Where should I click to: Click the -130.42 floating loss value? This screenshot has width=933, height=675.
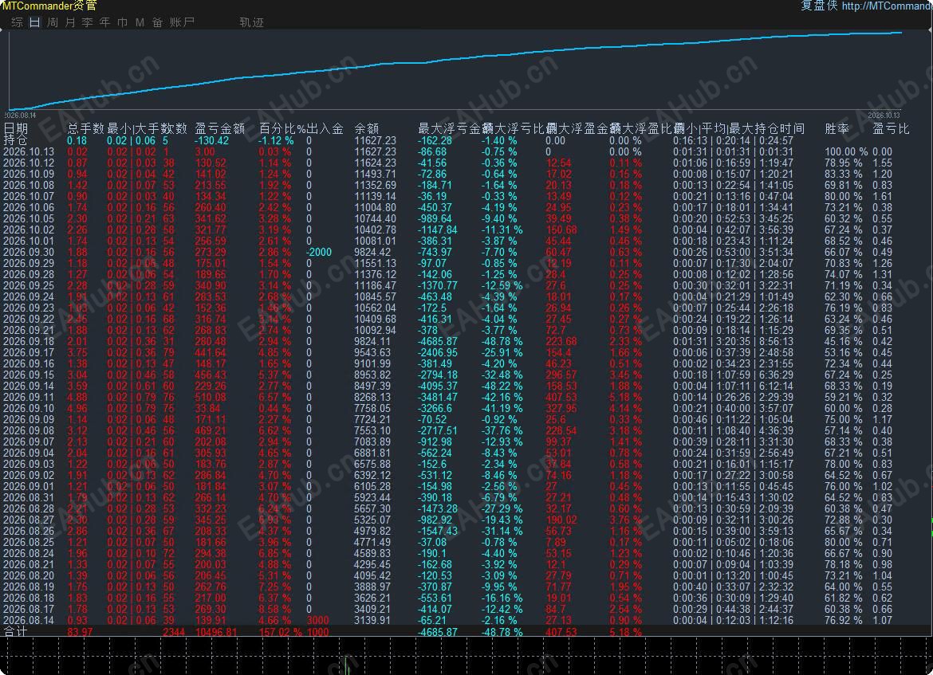tap(212, 140)
